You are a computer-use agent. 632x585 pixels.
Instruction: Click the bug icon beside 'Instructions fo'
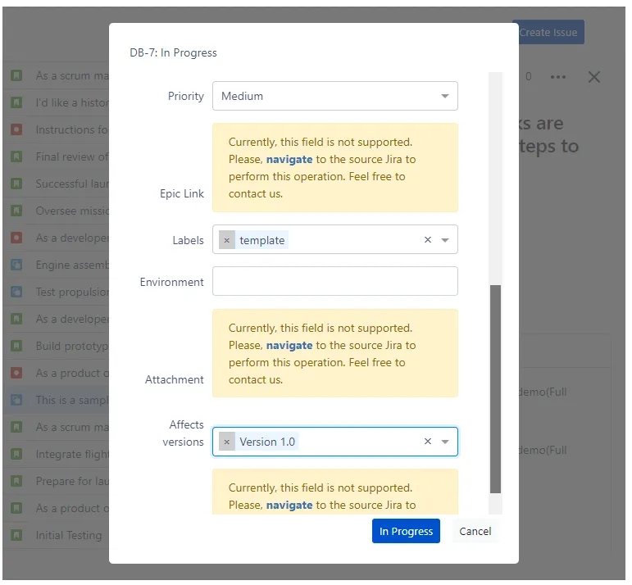[x=16, y=129]
